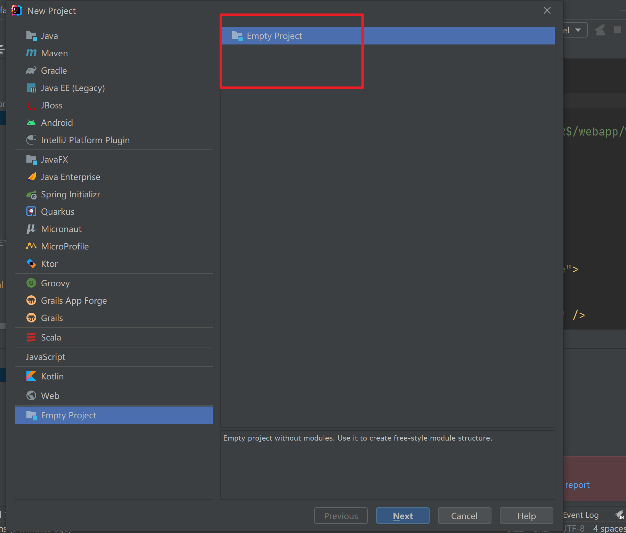Click the Next button
This screenshot has width=626, height=533.
tap(403, 516)
